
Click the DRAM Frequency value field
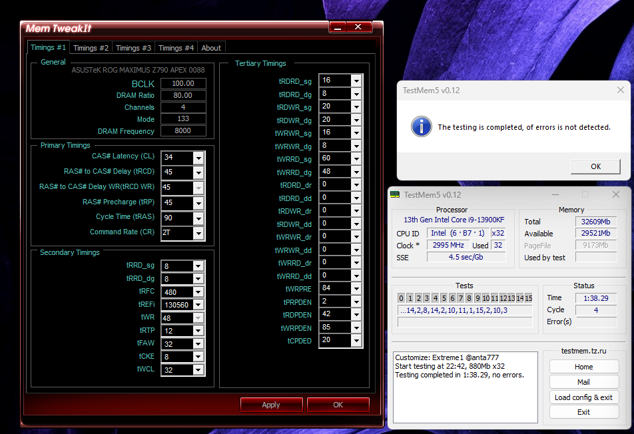point(183,131)
